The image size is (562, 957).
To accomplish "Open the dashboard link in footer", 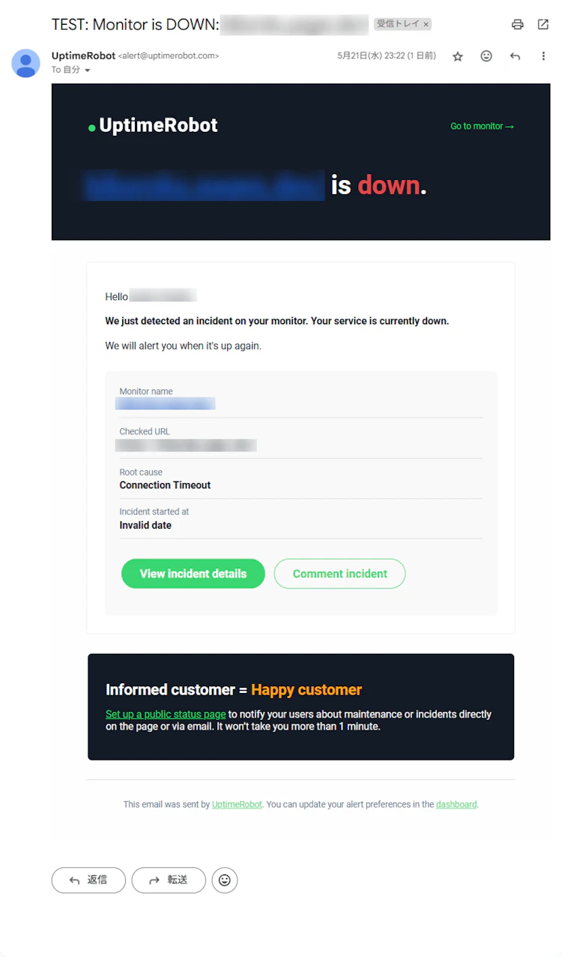I will [456, 804].
